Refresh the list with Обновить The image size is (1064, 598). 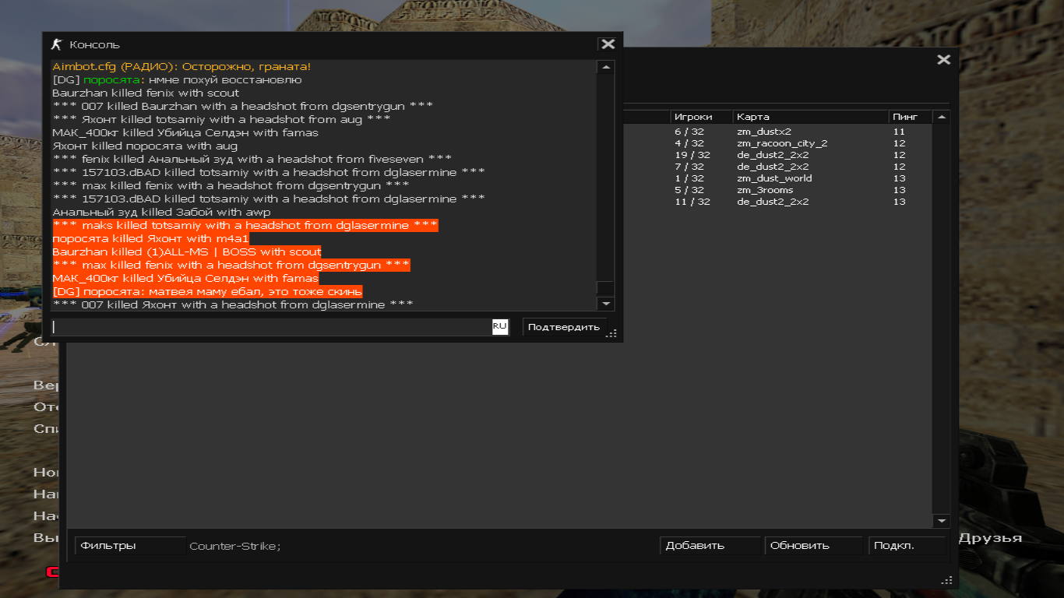[813, 546]
